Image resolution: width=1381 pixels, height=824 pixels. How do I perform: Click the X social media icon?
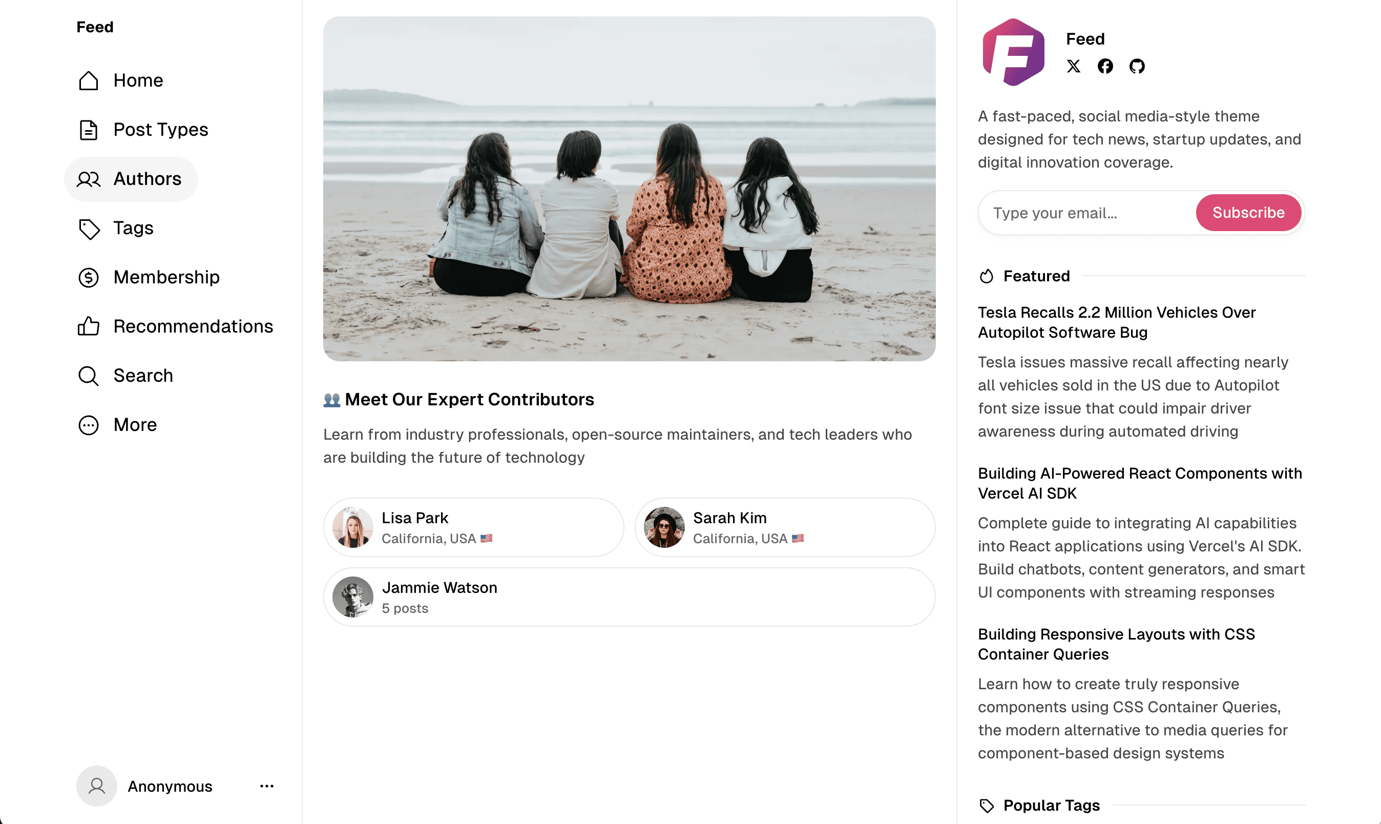point(1074,66)
